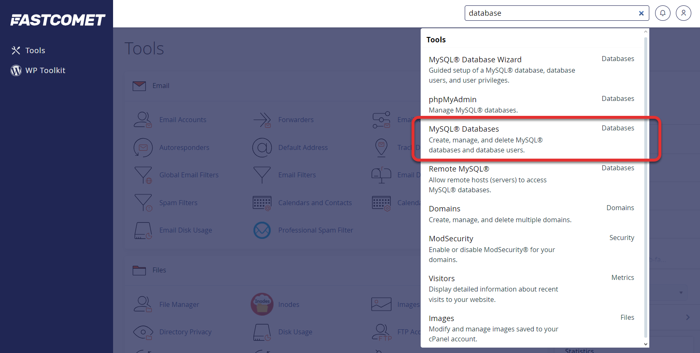Click the Professional Spam Filter icon

262,230
